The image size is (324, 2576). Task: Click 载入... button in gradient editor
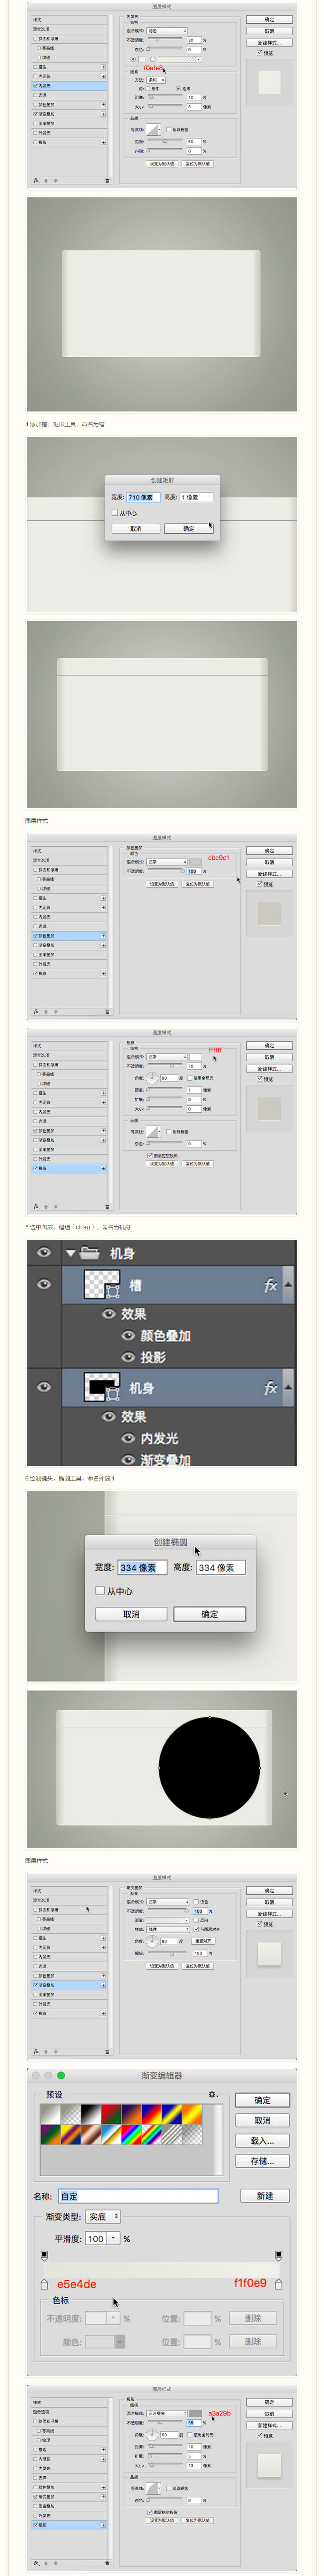click(x=262, y=2140)
